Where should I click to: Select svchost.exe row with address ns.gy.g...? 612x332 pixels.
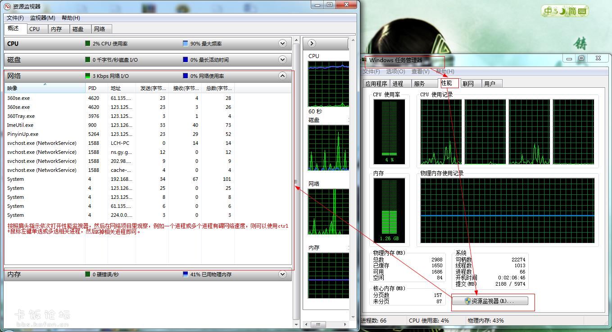[119, 152]
